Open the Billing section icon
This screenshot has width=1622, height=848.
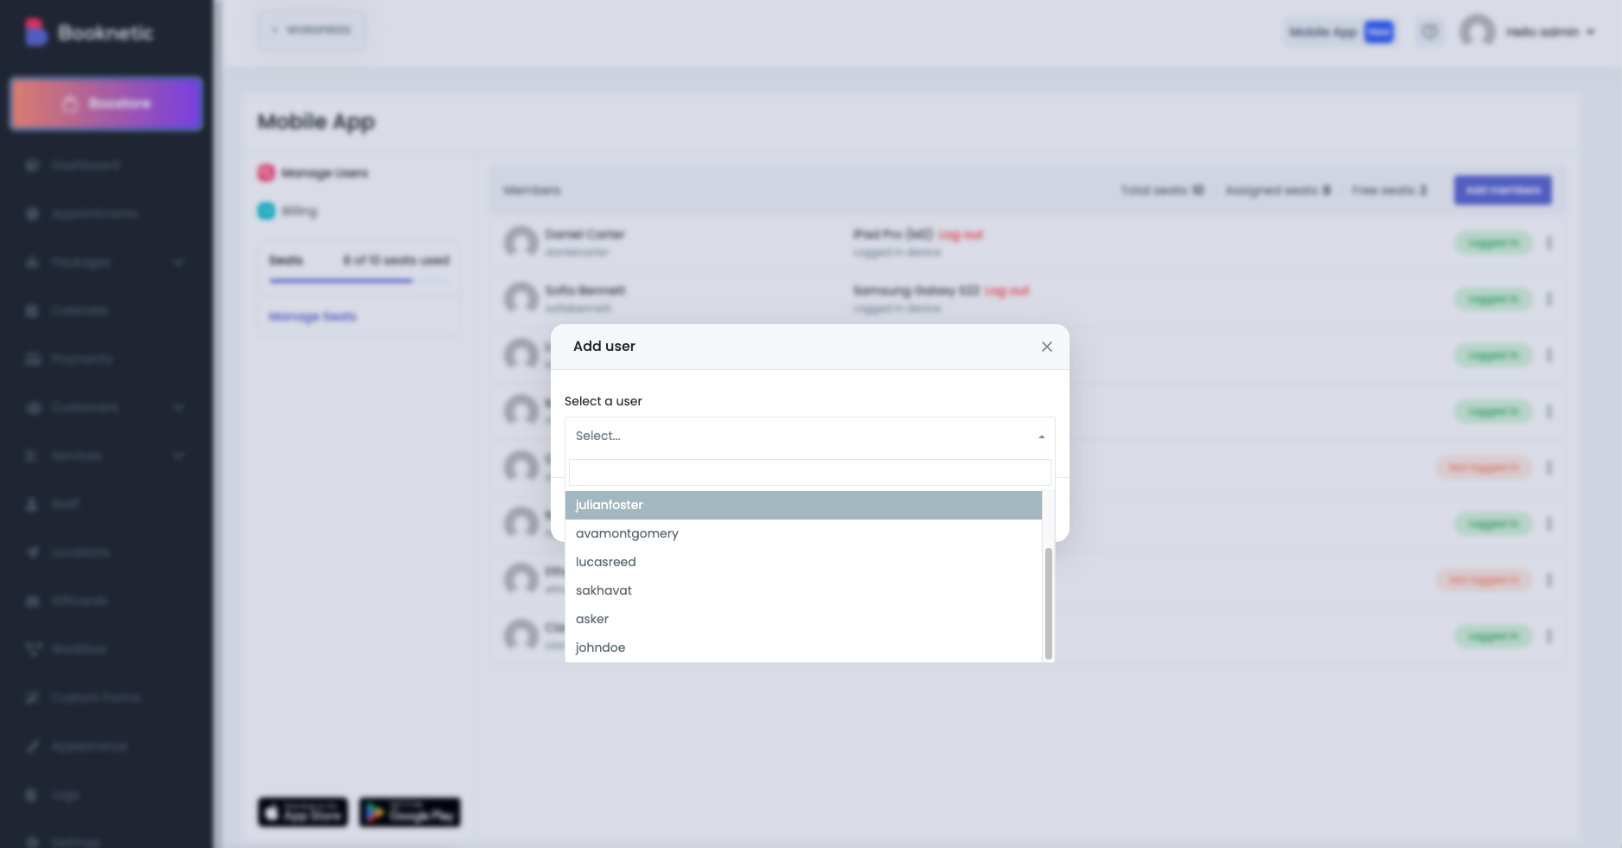tap(266, 211)
